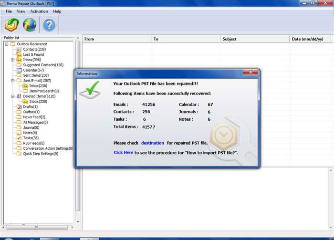The width and height of the screenshot is (334, 240).
Task: Select the Journal(0) folder
Action: [x=31, y=127]
